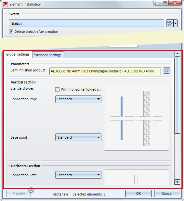Open Connection, top dropdown

coord(78,99)
